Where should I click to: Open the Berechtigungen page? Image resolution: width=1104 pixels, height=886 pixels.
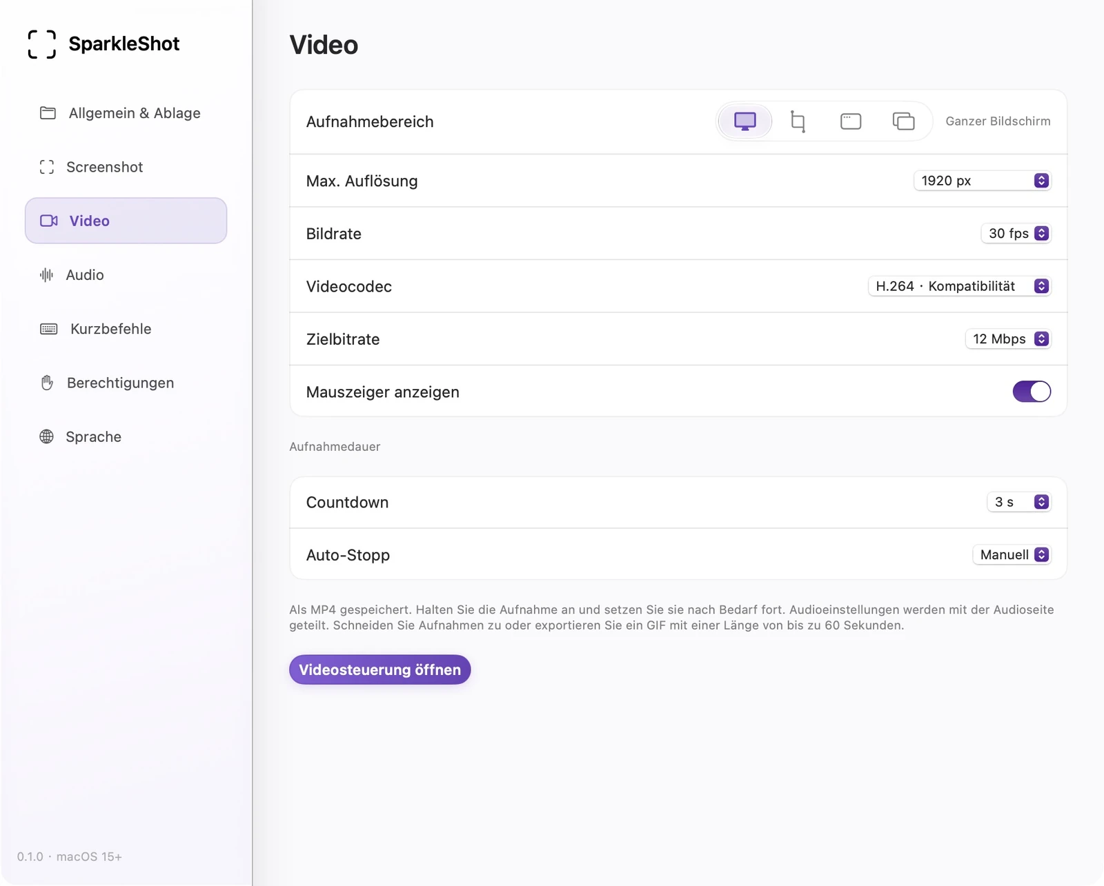(126, 383)
